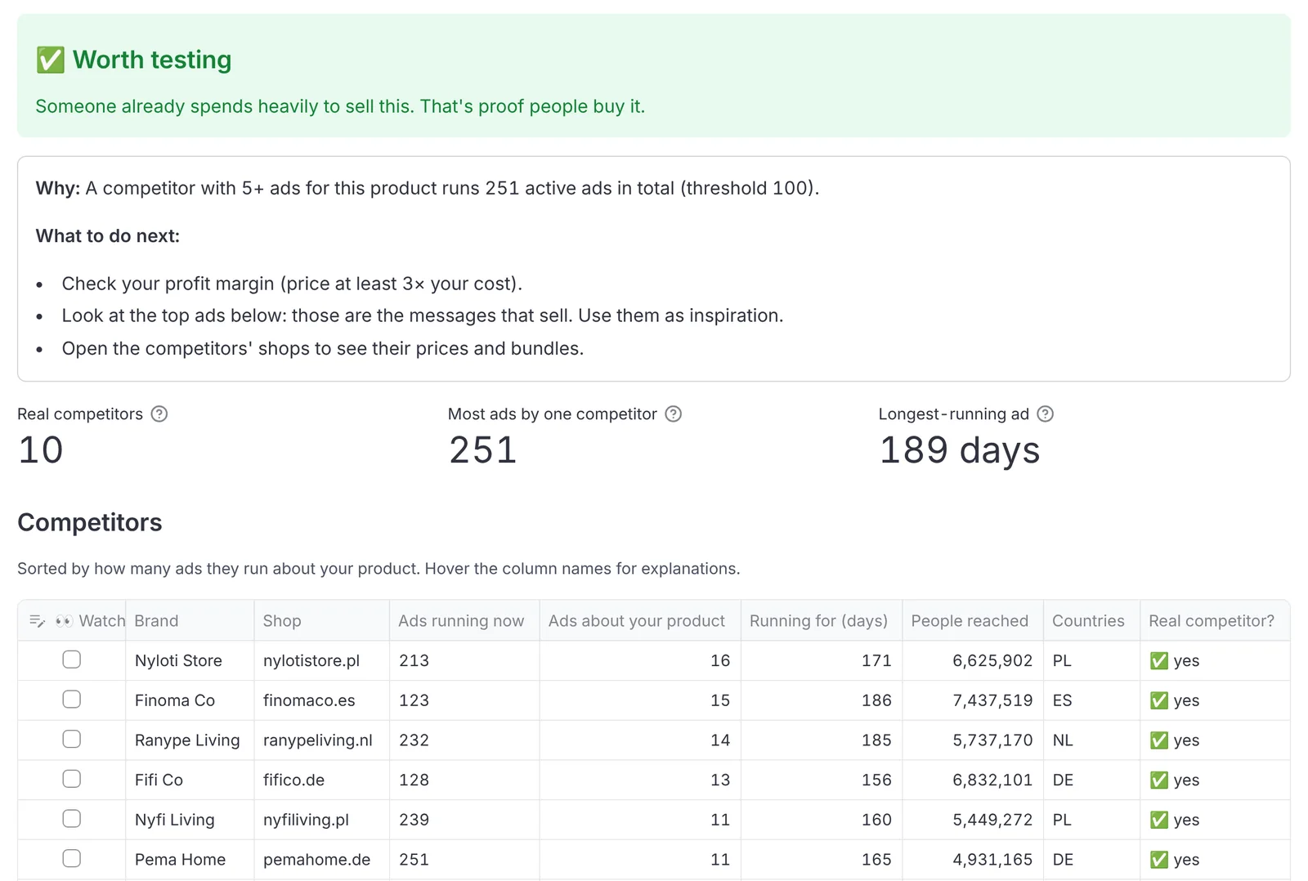Click the Worth testing heading

[x=152, y=60]
